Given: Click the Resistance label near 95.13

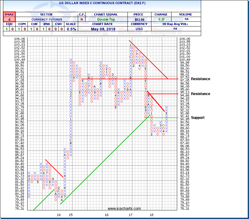Looking at the screenshot, I should coord(201,94).
